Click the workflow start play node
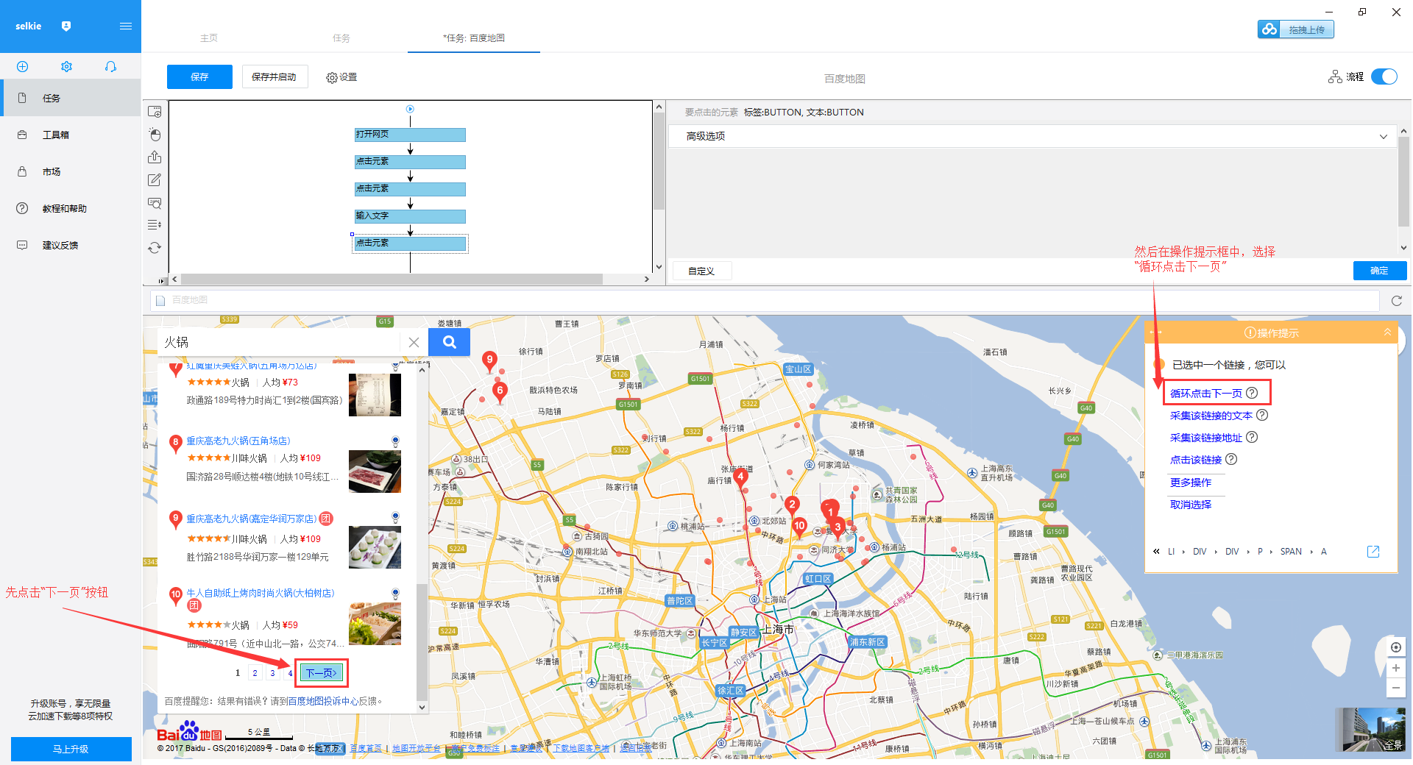This screenshot has width=1413, height=765. click(411, 109)
